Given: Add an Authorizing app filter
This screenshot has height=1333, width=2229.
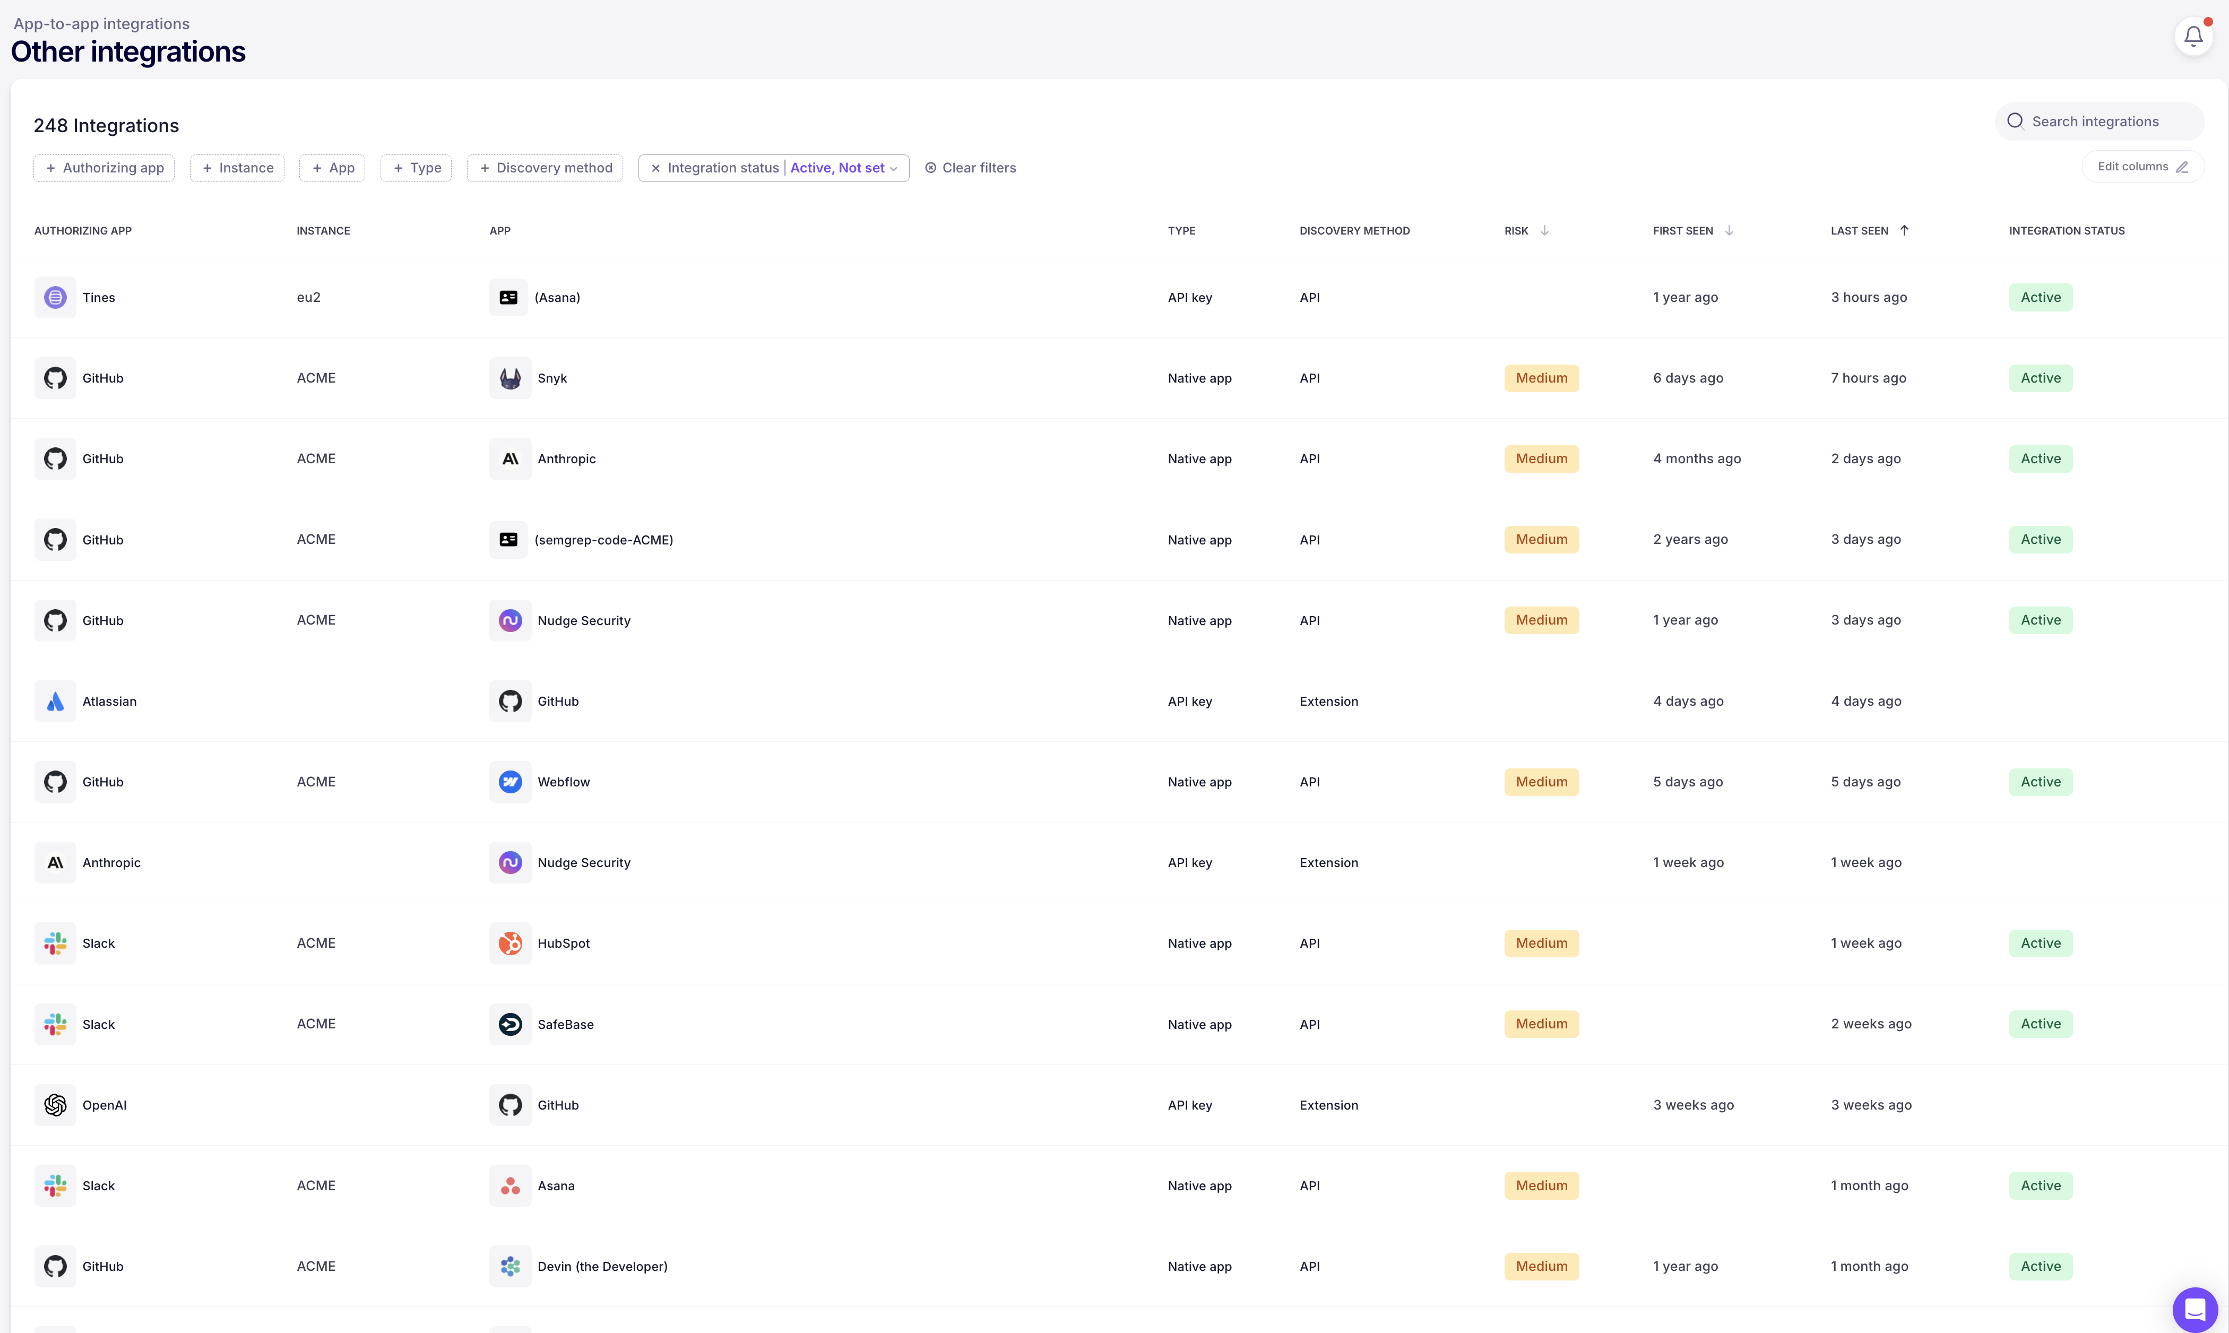Looking at the screenshot, I should [x=104, y=168].
